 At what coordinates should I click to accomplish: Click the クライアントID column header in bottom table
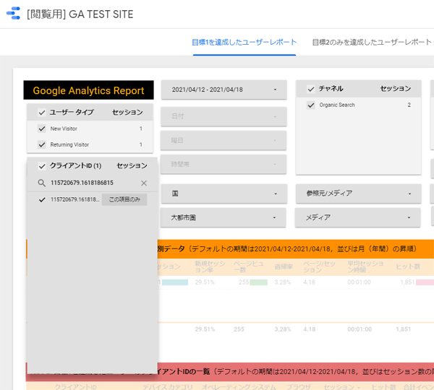pyautogui.click(x=75, y=387)
